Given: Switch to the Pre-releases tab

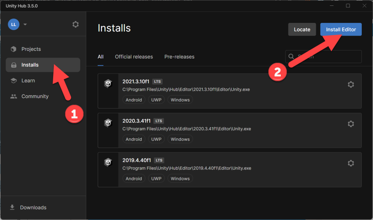Looking at the screenshot, I should 179,57.
